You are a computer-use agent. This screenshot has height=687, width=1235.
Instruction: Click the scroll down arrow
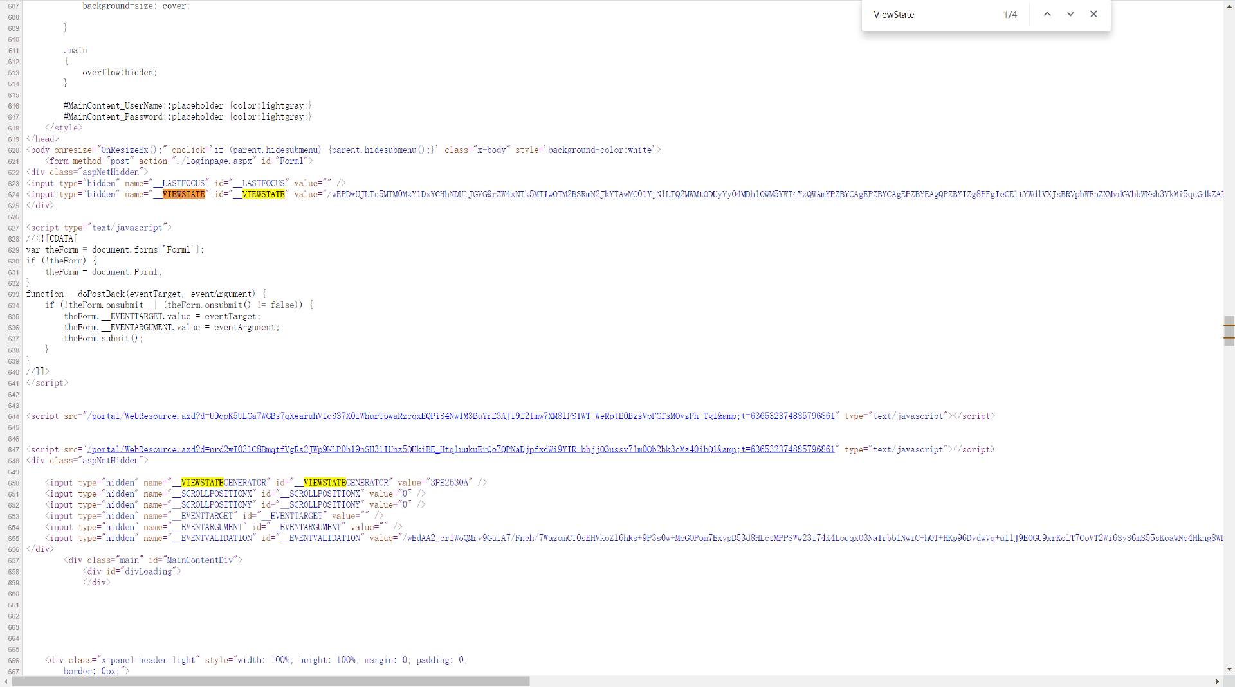pos(1229,670)
